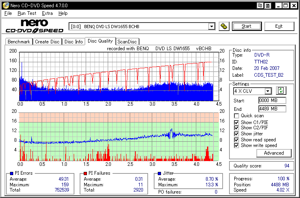Click the date 20 Feb 2007
The width and height of the screenshot is (300, 198).
[x=267, y=68]
